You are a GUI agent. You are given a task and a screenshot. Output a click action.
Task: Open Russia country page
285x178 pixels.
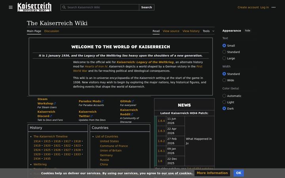(x=104, y=160)
